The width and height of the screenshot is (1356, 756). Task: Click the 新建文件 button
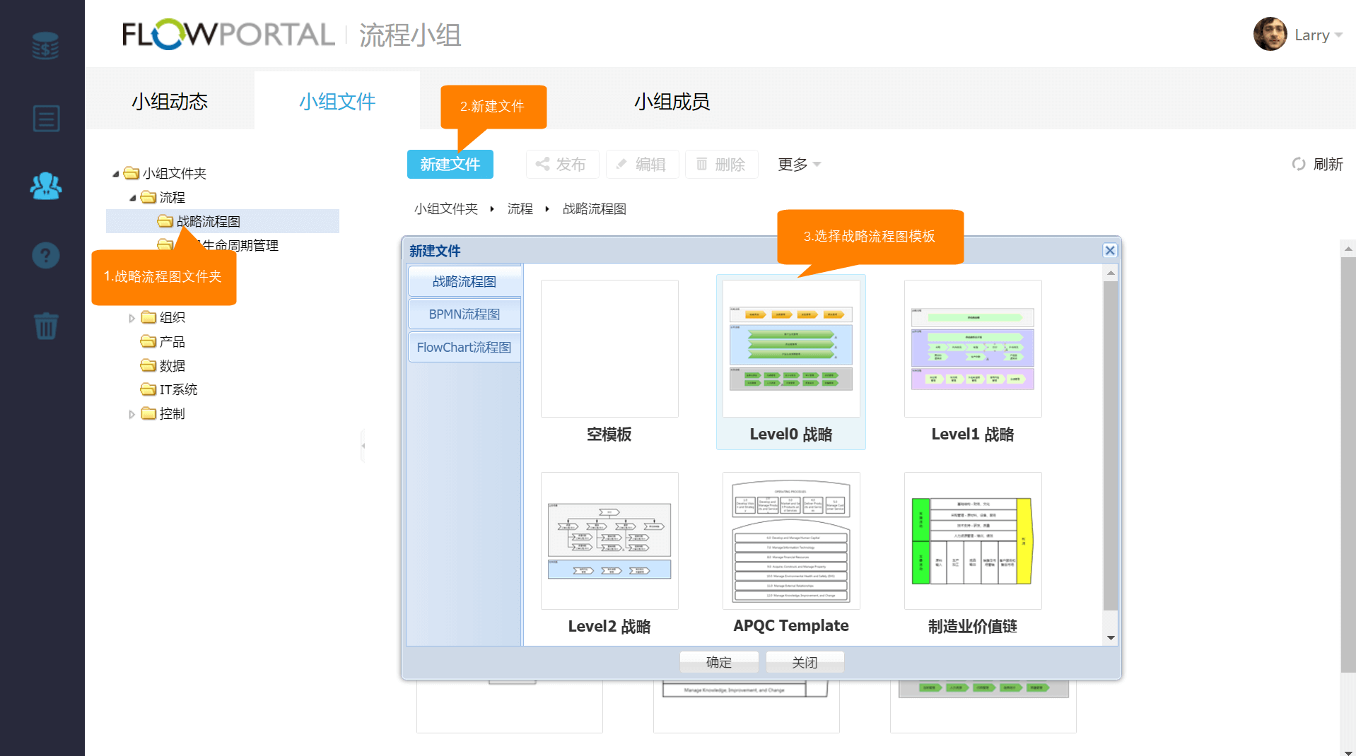(450, 164)
